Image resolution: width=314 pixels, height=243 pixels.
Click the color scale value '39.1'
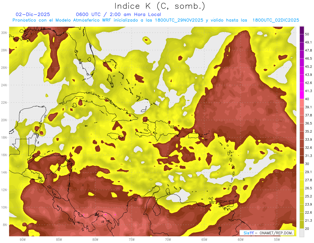click(308, 107)
